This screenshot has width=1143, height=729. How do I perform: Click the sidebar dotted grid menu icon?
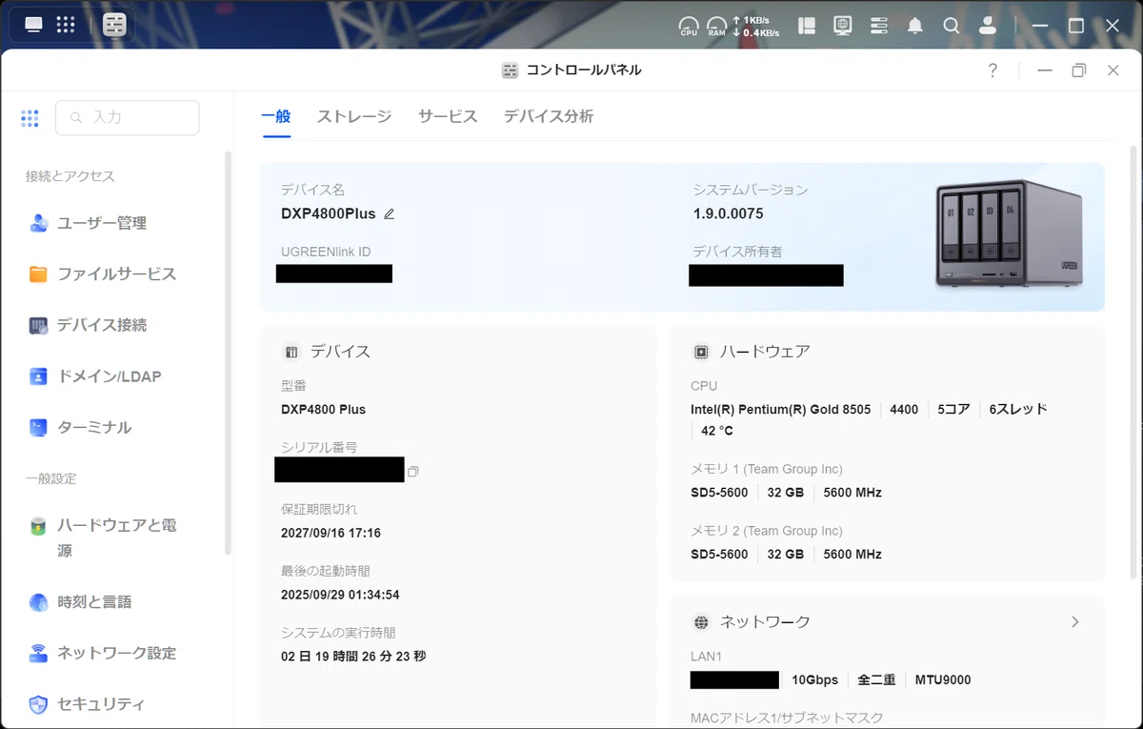pos(30,118)
